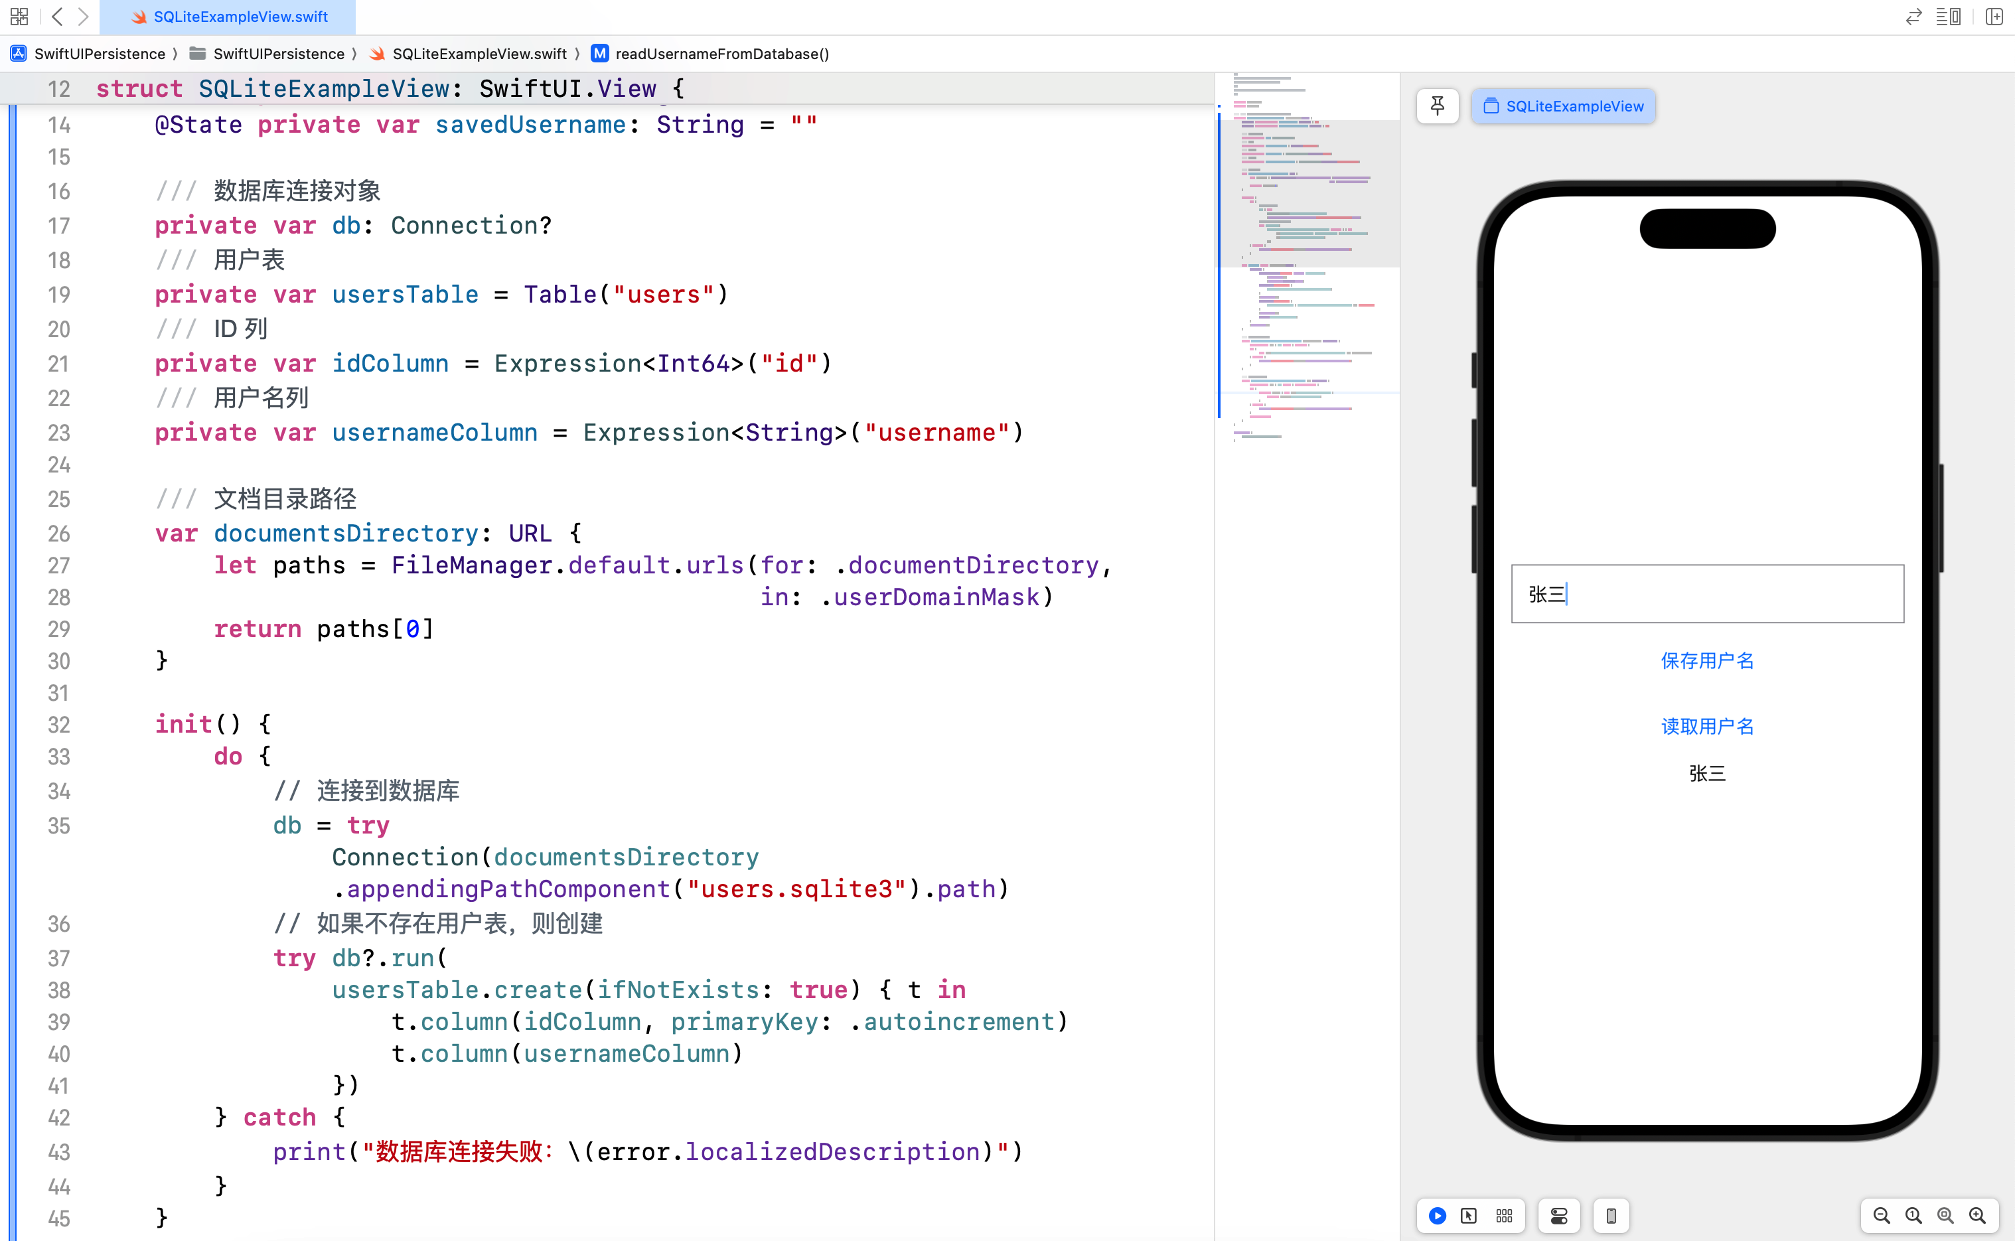Screen dimensions: 2015x1241
Task: Go forward in editor history
Action: pyautogui.click(x=83, y=17)
